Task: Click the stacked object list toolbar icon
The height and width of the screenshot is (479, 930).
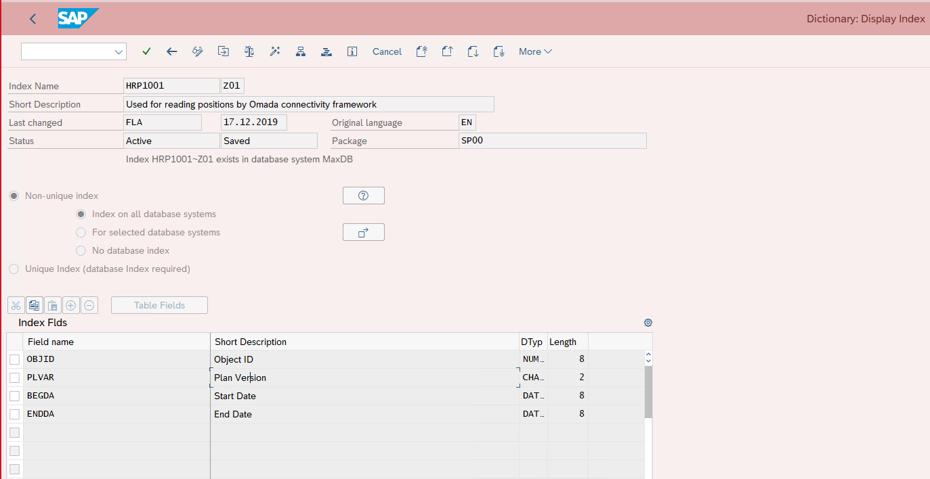Action: 326,51
